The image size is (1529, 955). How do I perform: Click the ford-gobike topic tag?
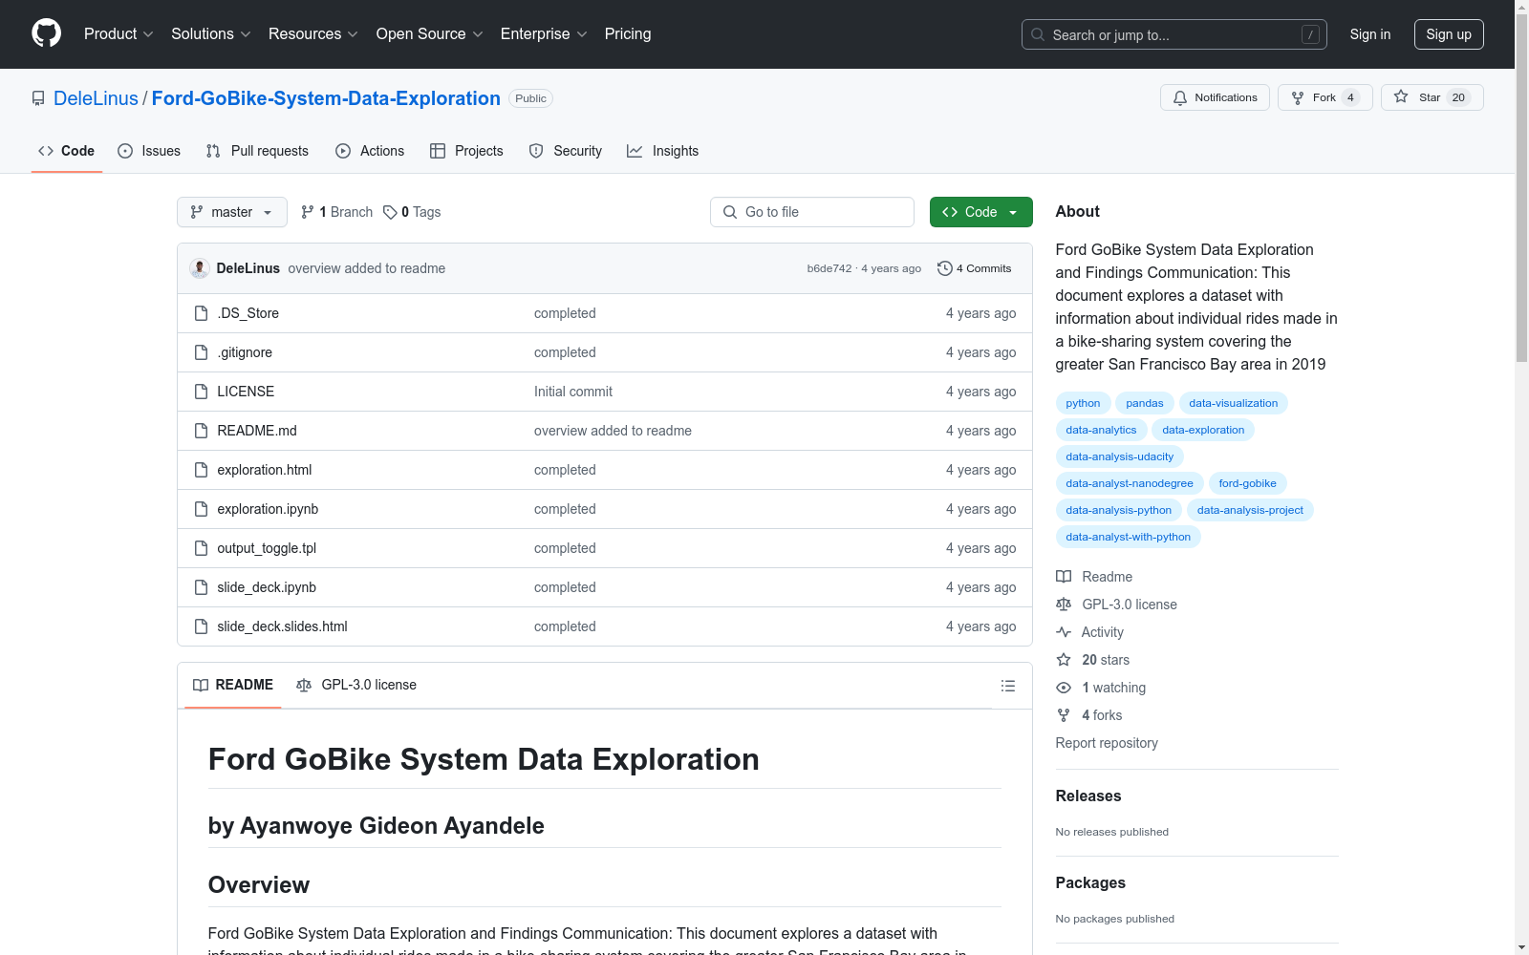[x=1247, y=483]
